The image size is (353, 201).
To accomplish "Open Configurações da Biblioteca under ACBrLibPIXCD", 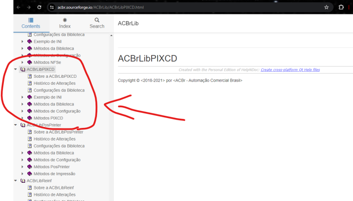I will pyautogui.click(x=59, y=90).
